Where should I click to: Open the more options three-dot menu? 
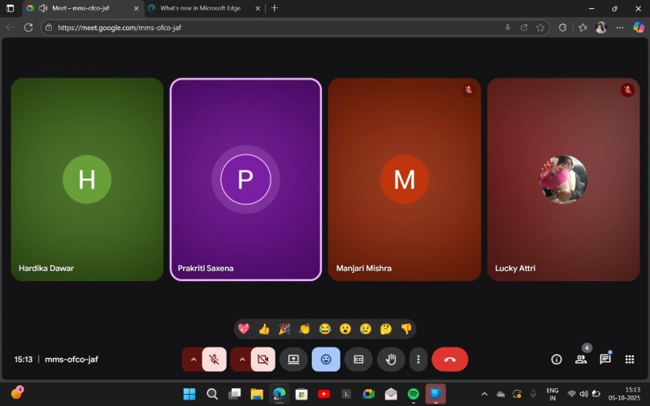coord(418,359)
